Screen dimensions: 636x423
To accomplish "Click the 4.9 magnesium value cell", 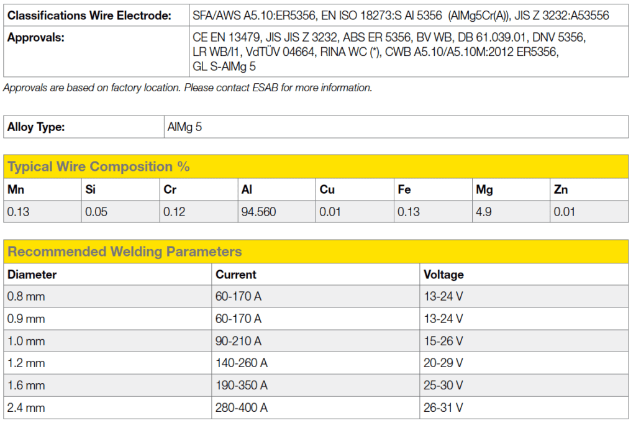I will [x=483, y=212].
